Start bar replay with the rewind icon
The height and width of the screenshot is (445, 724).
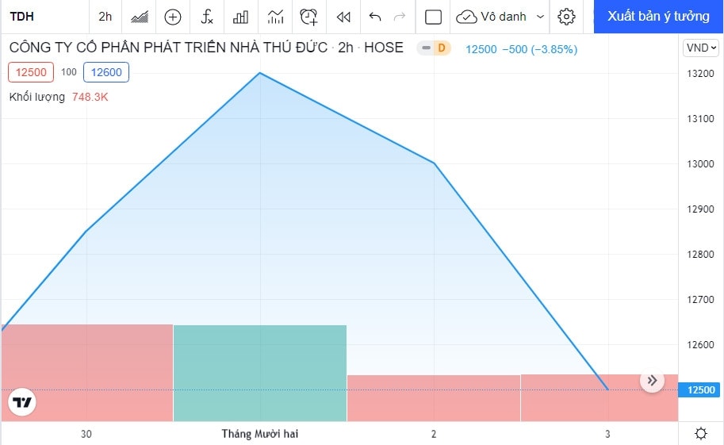coord(343,17)
